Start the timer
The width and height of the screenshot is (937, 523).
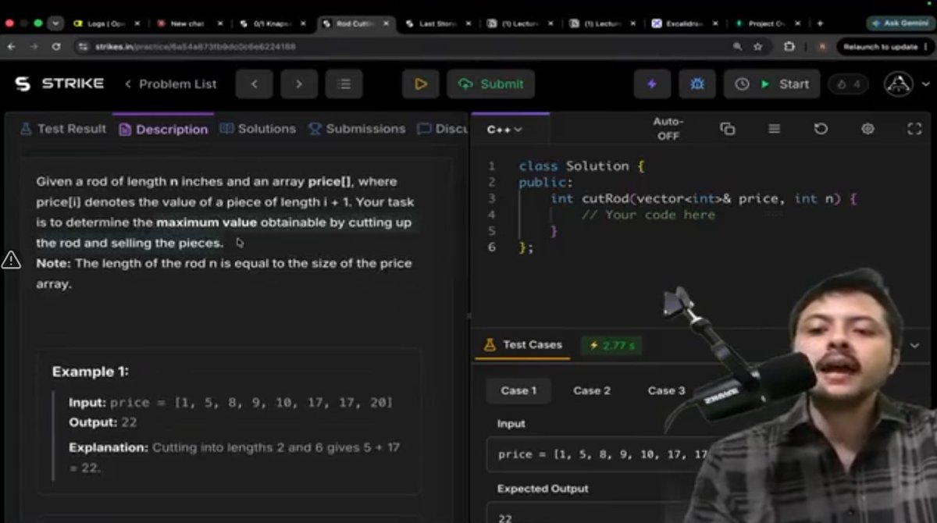771,84
